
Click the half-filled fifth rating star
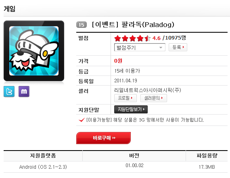click(x=147, y=38)
